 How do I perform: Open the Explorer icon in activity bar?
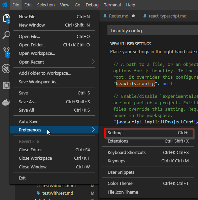[x=6, y=18]
